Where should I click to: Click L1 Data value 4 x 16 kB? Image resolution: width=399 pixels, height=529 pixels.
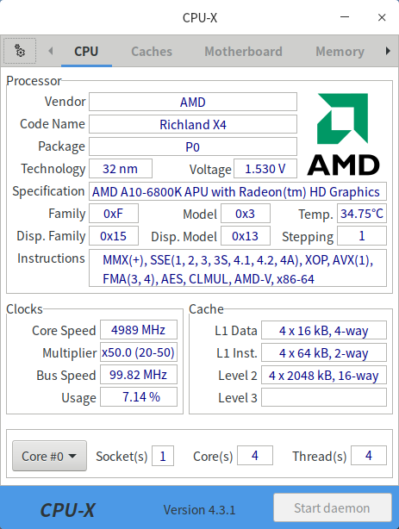[324, 330]
